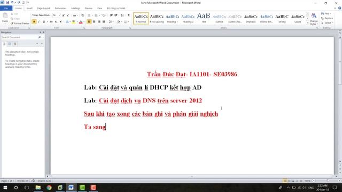Click Sort icon in Paragraph group
Viewport: 342px width, 192px height.
(122, 15)
